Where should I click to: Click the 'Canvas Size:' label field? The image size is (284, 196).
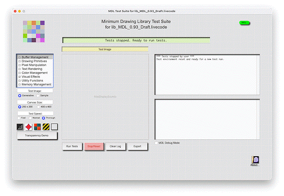(35, 102)
